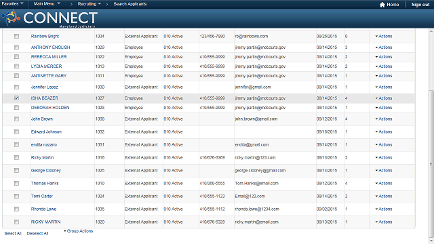
Task: Click the vertical scrollbar thumb
Action: (x=431, y=164)
